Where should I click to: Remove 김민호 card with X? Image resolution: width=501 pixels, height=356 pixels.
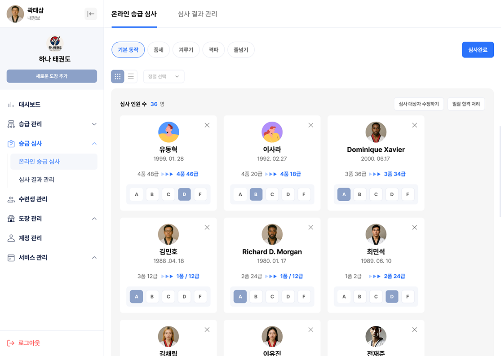pyautogui.click(x=207, y=227)
